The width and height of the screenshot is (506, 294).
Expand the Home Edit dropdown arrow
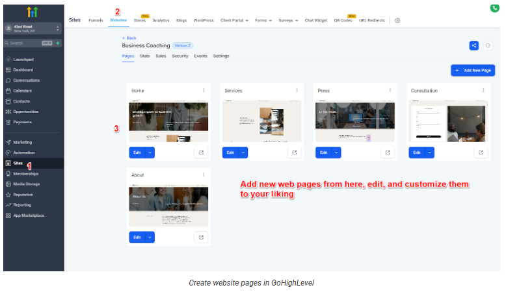(150, 153)
